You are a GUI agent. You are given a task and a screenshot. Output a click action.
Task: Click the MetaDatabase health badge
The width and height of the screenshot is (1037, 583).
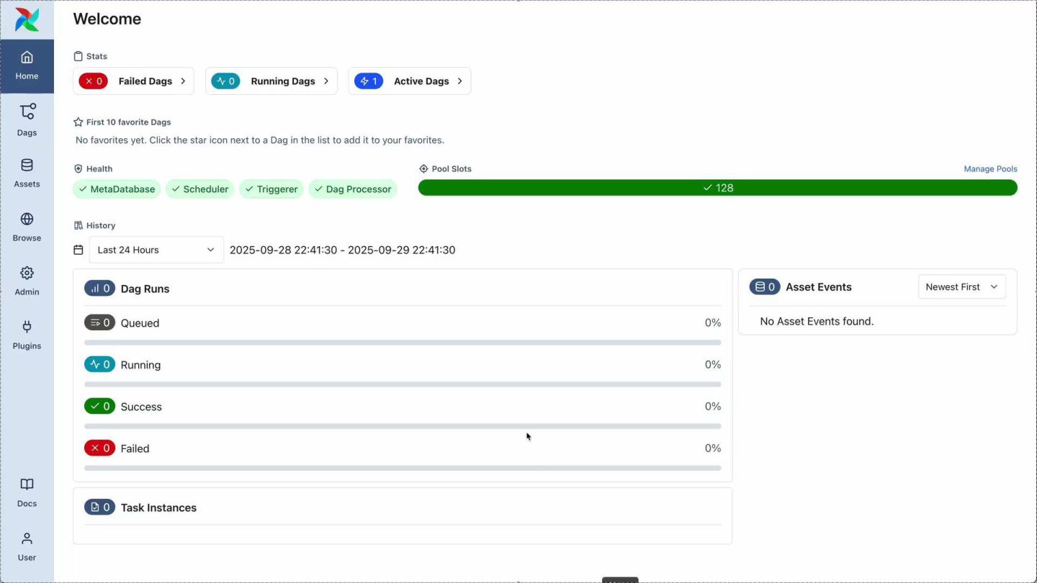click(x=117, y=189)
